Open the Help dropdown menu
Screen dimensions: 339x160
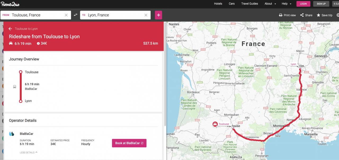point(287,4)
